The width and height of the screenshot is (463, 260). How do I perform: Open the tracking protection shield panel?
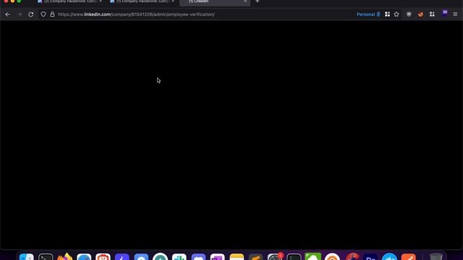coord(43,14)
